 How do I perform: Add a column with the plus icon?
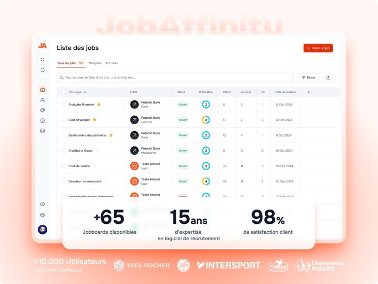click(308, 92)
